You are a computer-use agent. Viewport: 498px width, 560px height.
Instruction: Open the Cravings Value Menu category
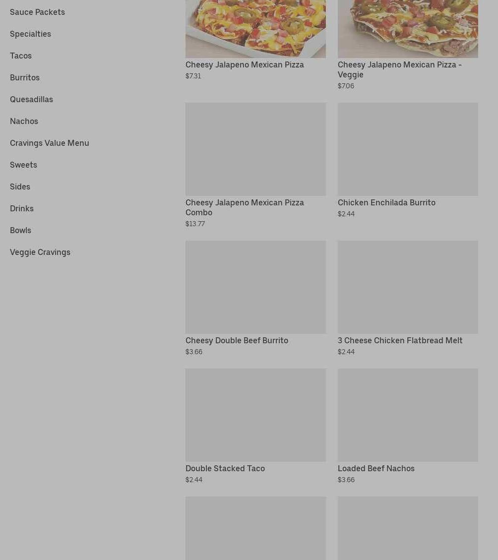49,143
